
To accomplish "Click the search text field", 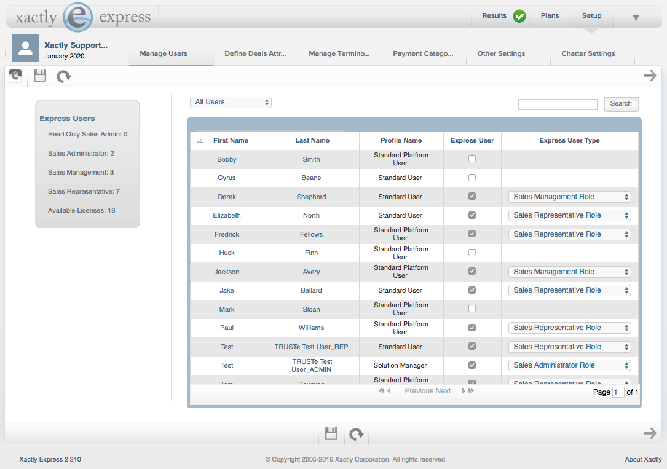I will [x=558, y=104].
